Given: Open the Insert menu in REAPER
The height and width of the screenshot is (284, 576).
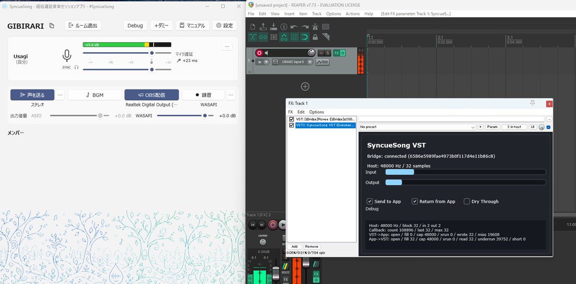Looking at the screenshot, I should coord(289,14).
